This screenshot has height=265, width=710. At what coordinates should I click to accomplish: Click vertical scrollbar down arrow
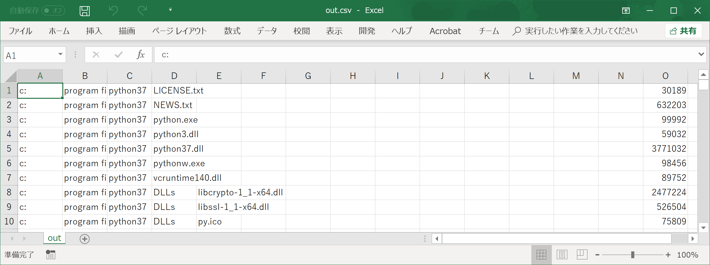pyautogui.click(x=703, y=228)
